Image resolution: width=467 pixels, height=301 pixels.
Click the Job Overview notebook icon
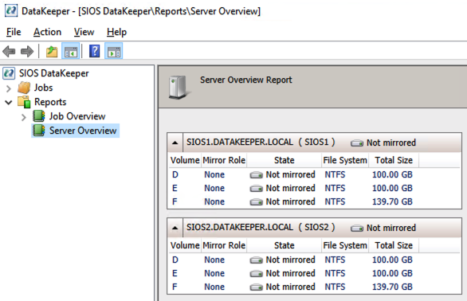tap(39, 116)
